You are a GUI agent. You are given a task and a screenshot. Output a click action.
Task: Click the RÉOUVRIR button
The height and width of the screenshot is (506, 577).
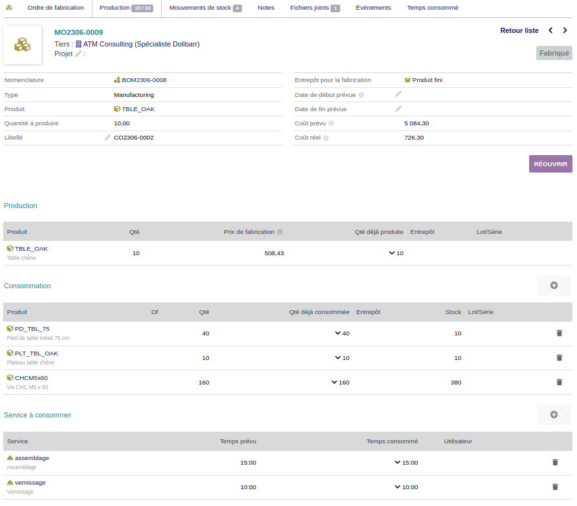pyautogui.click(x=550, y=164)
